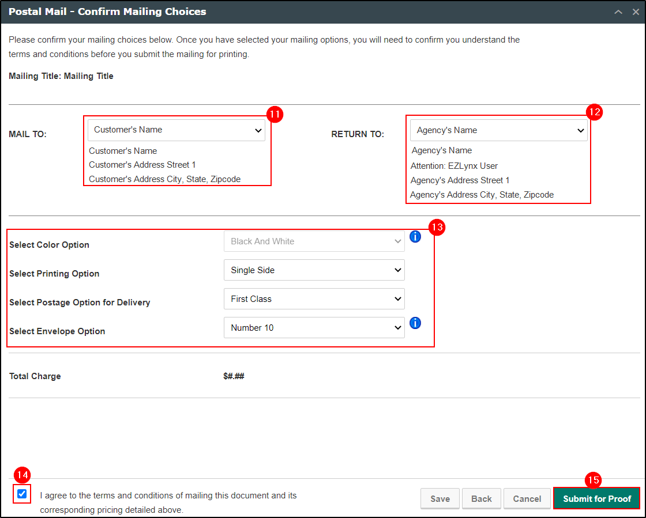Click the Cancel button
The width and height of the screenshot is (646, 518).
tap(527, 498)
